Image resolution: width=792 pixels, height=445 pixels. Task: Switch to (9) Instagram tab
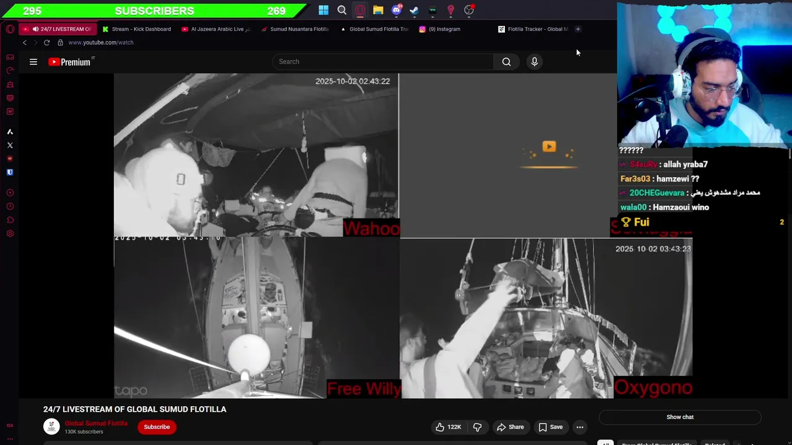click(x=454, y=29)
